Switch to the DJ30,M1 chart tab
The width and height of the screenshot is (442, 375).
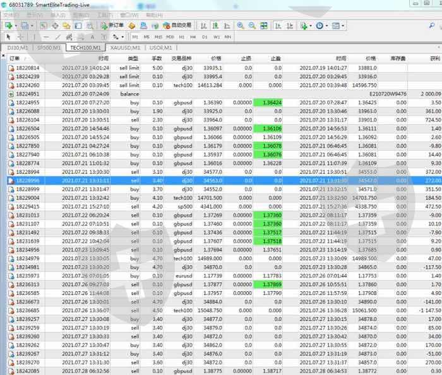tap(18, 47)
